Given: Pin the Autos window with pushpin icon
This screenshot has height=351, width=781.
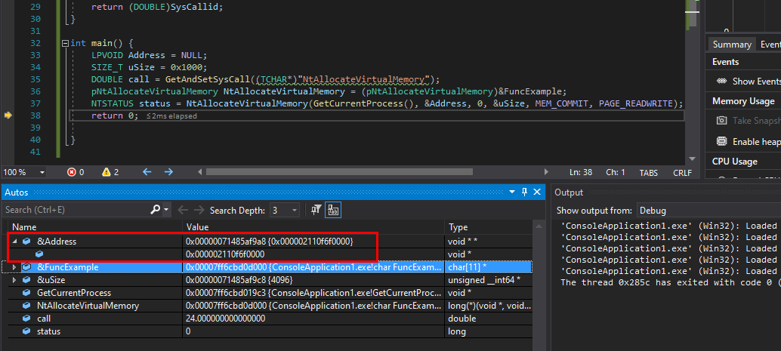Looking at the screenshot, I should click(525, 192).
